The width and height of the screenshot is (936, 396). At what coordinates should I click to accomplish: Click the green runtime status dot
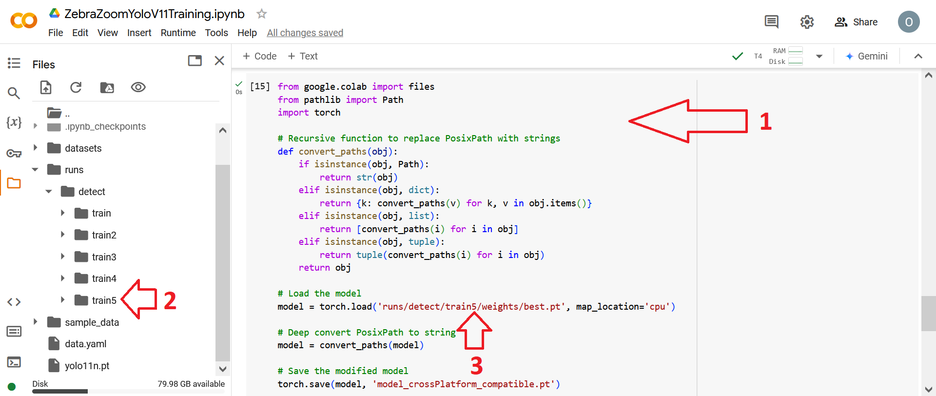[12, 387]
